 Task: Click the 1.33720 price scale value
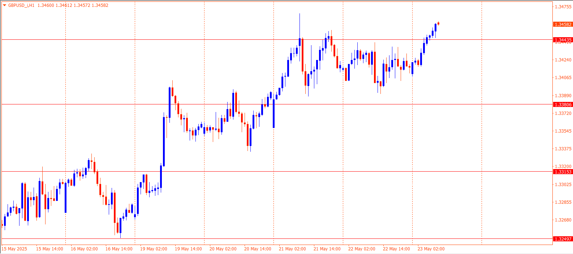click(563, 113)
